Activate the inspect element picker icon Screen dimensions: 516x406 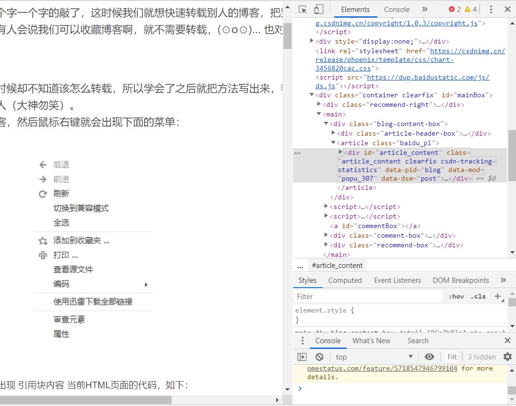303,9
